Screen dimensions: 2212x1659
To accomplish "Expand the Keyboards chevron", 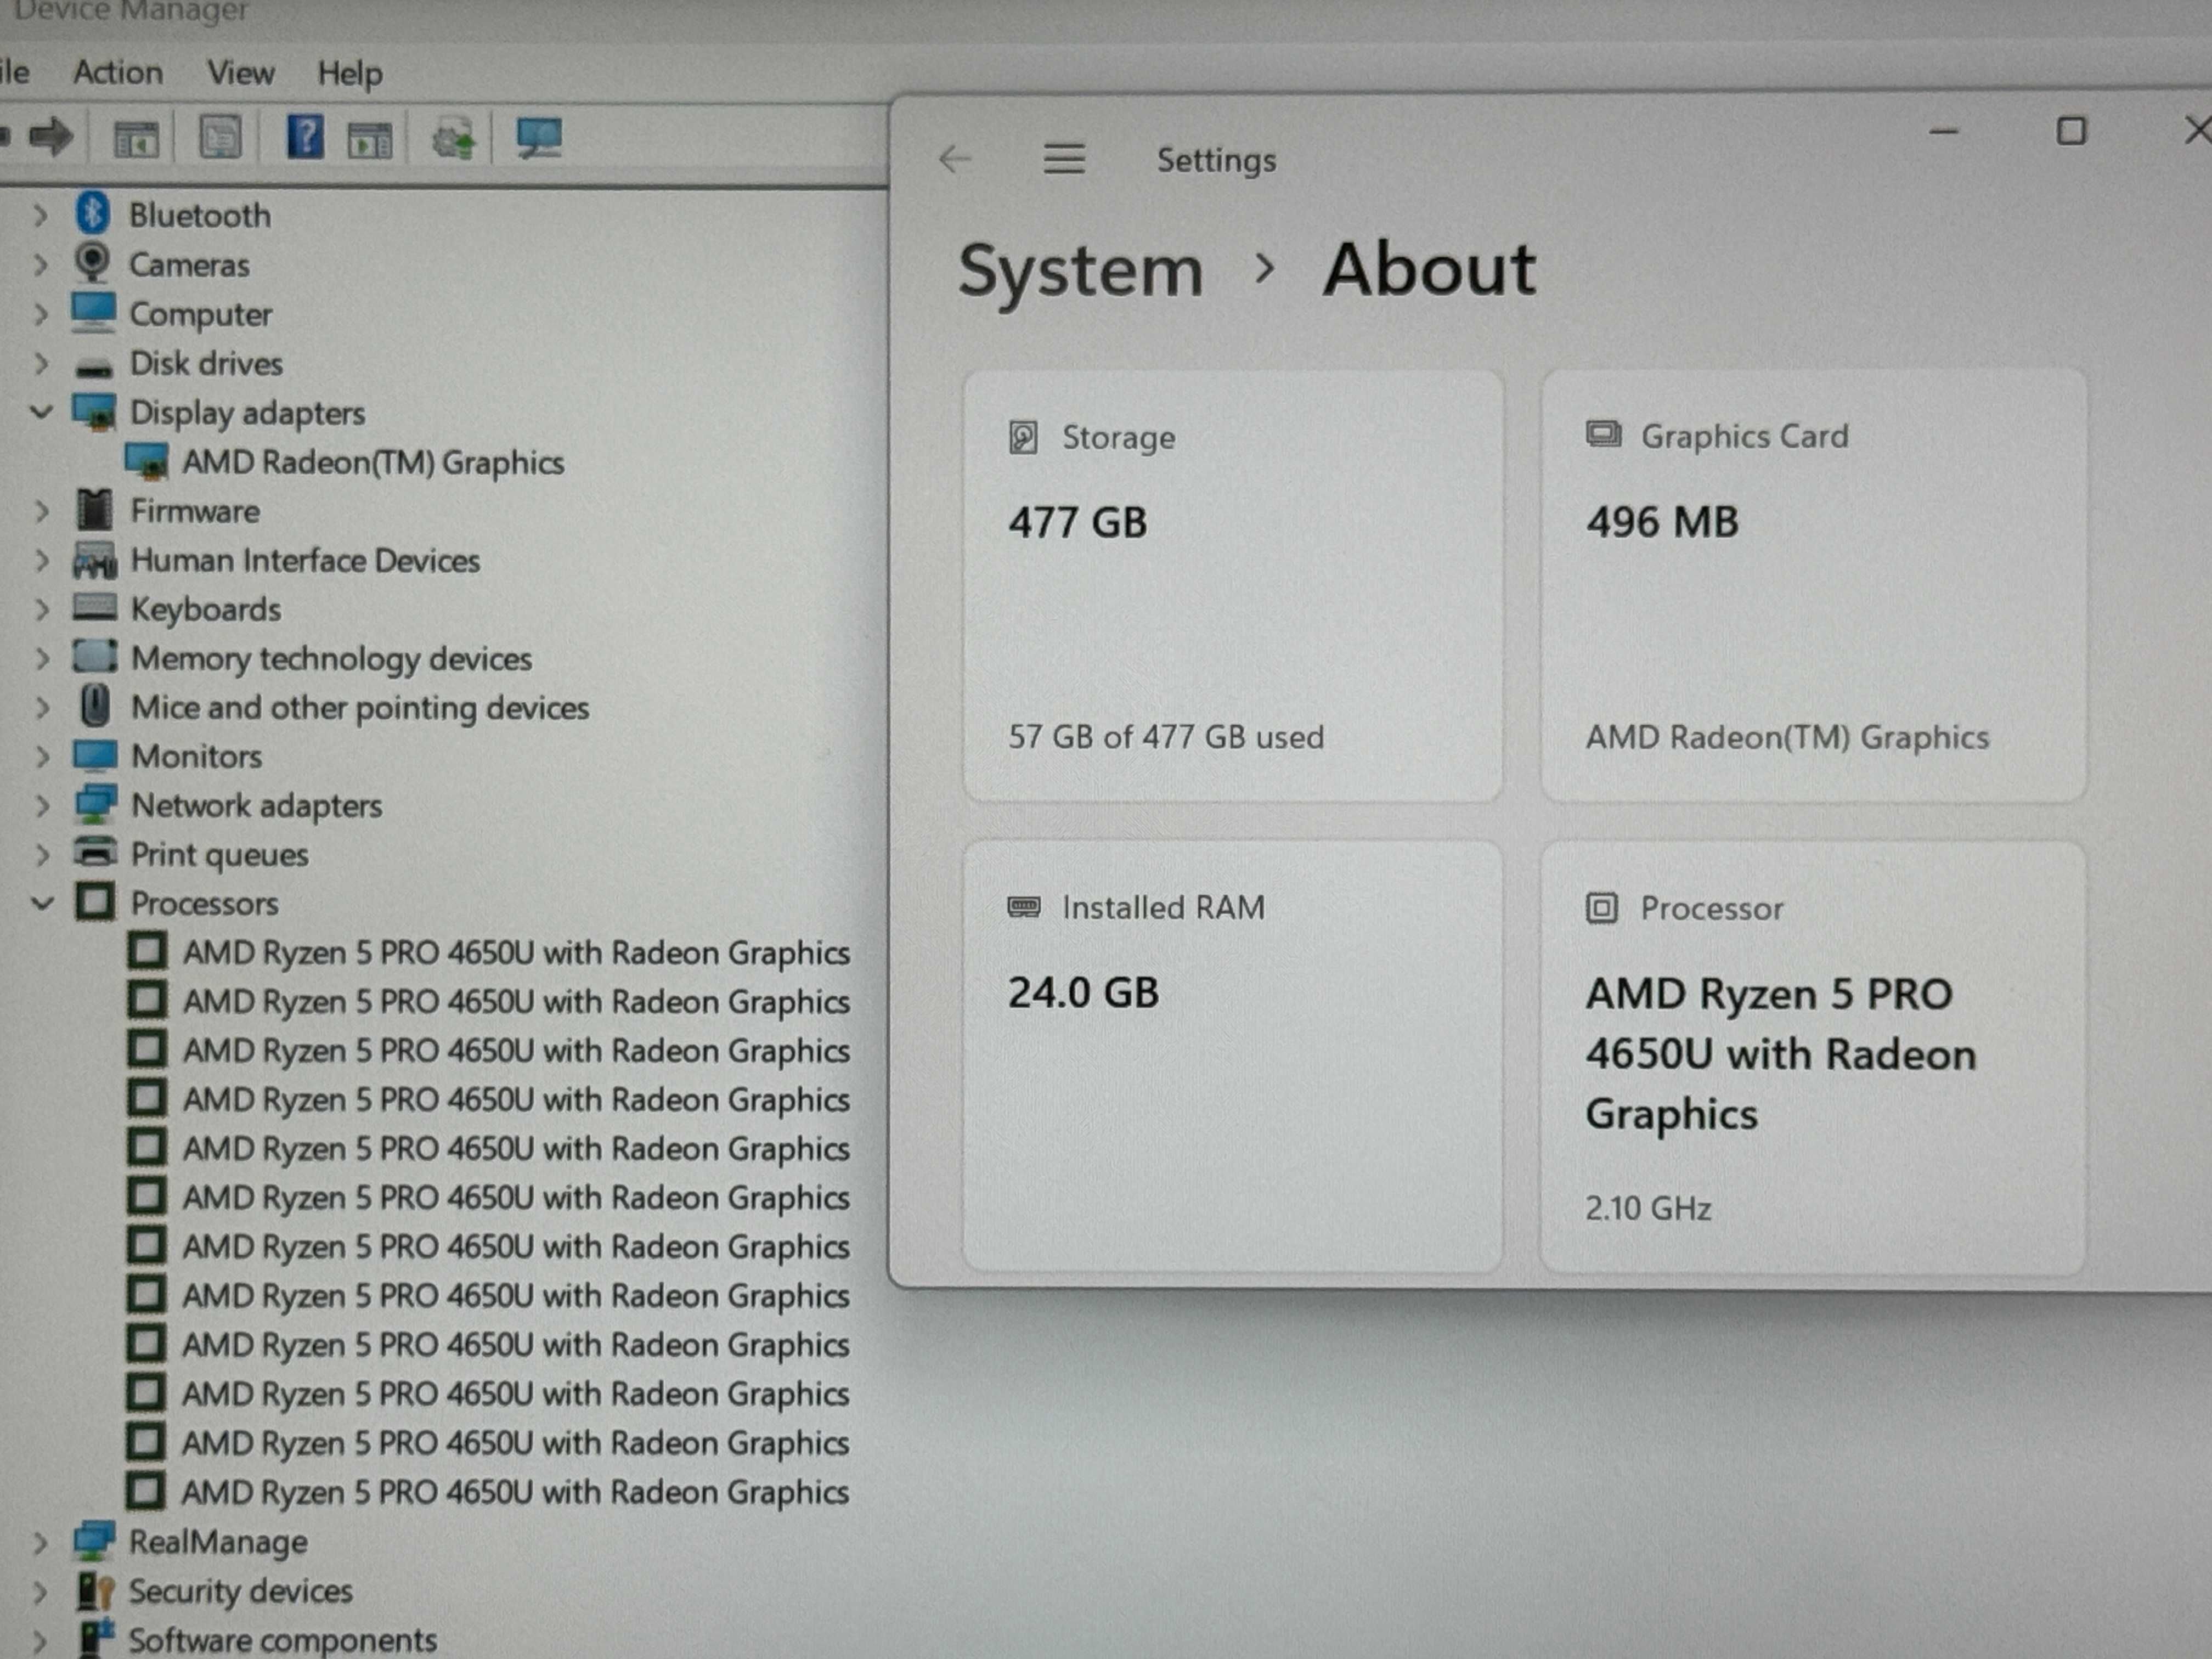I will point(41,609).
